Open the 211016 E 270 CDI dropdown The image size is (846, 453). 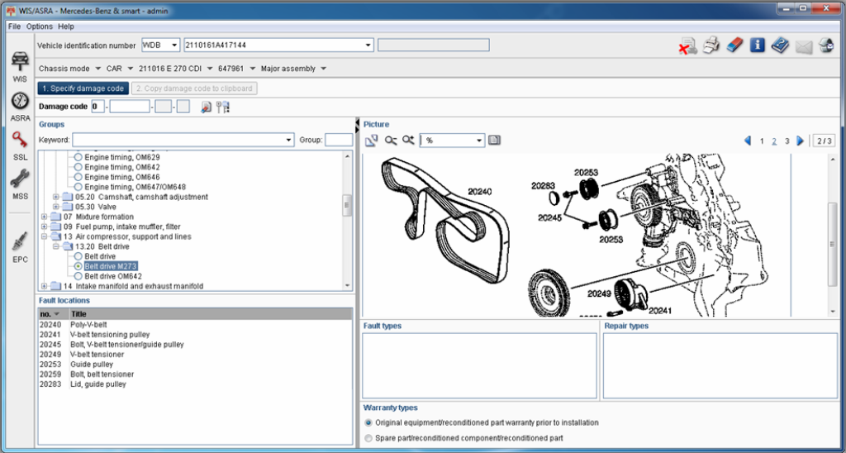[209, 69]
